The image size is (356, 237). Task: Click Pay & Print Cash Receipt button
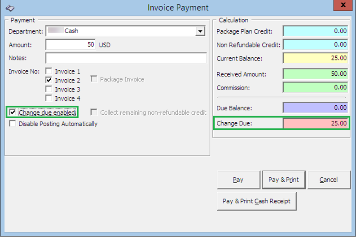click(256, 201)
